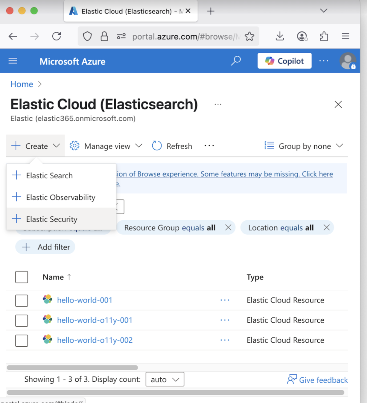Click the page bottom horizontal scrollbar
This screenshot has width=367, height=403.
click(x=175, y=392)
